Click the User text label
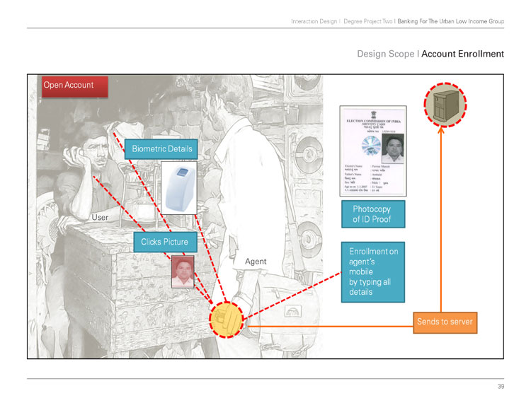531x398 pixels. coord(100,218)
